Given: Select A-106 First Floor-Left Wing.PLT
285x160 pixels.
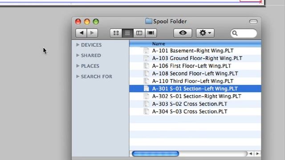Looking at the screenshot, I should tap(195, 66).
